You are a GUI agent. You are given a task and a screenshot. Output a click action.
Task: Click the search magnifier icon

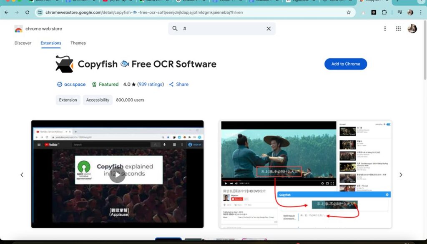point(175,29)
